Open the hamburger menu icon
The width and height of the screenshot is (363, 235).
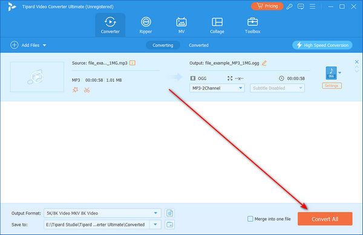(313, 7)
